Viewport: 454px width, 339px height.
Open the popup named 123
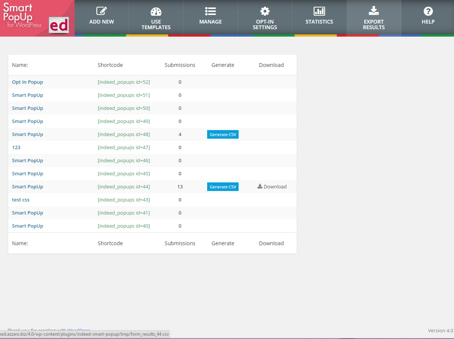[16, 148]
